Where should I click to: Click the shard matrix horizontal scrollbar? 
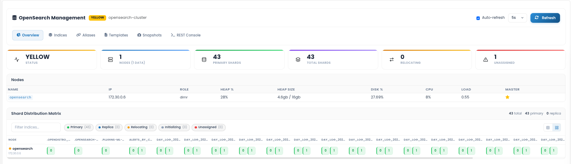coord(240,158)
